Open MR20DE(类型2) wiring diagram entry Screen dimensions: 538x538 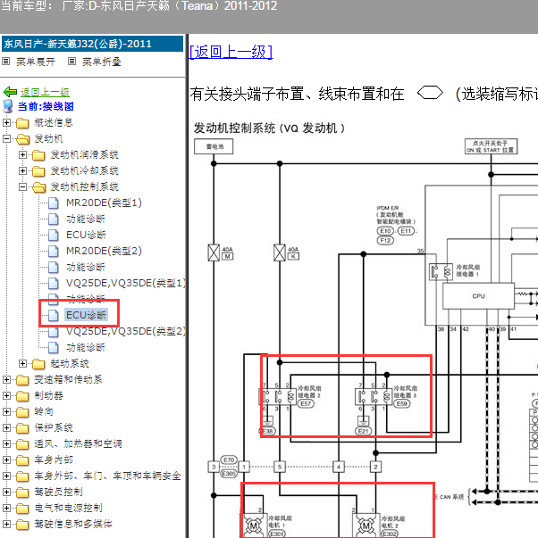(x=104, y=252)
